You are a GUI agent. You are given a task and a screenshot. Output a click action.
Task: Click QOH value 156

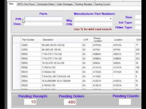138,68
